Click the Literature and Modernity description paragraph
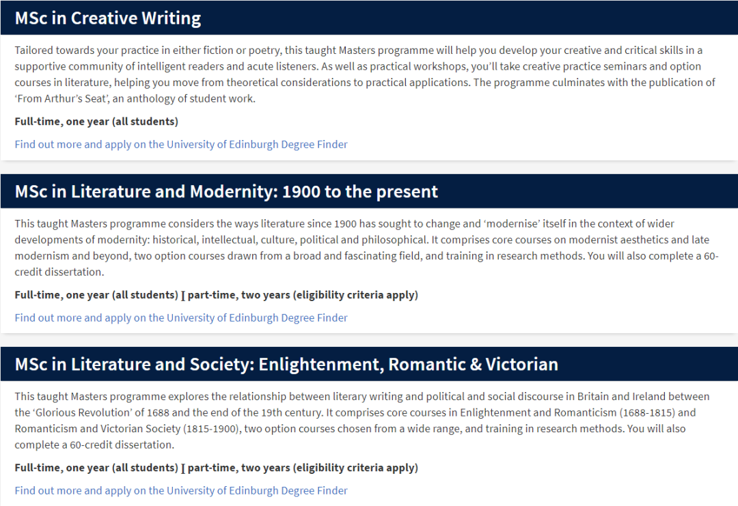This screenshot has width=738, height=506. click(366, 248)
